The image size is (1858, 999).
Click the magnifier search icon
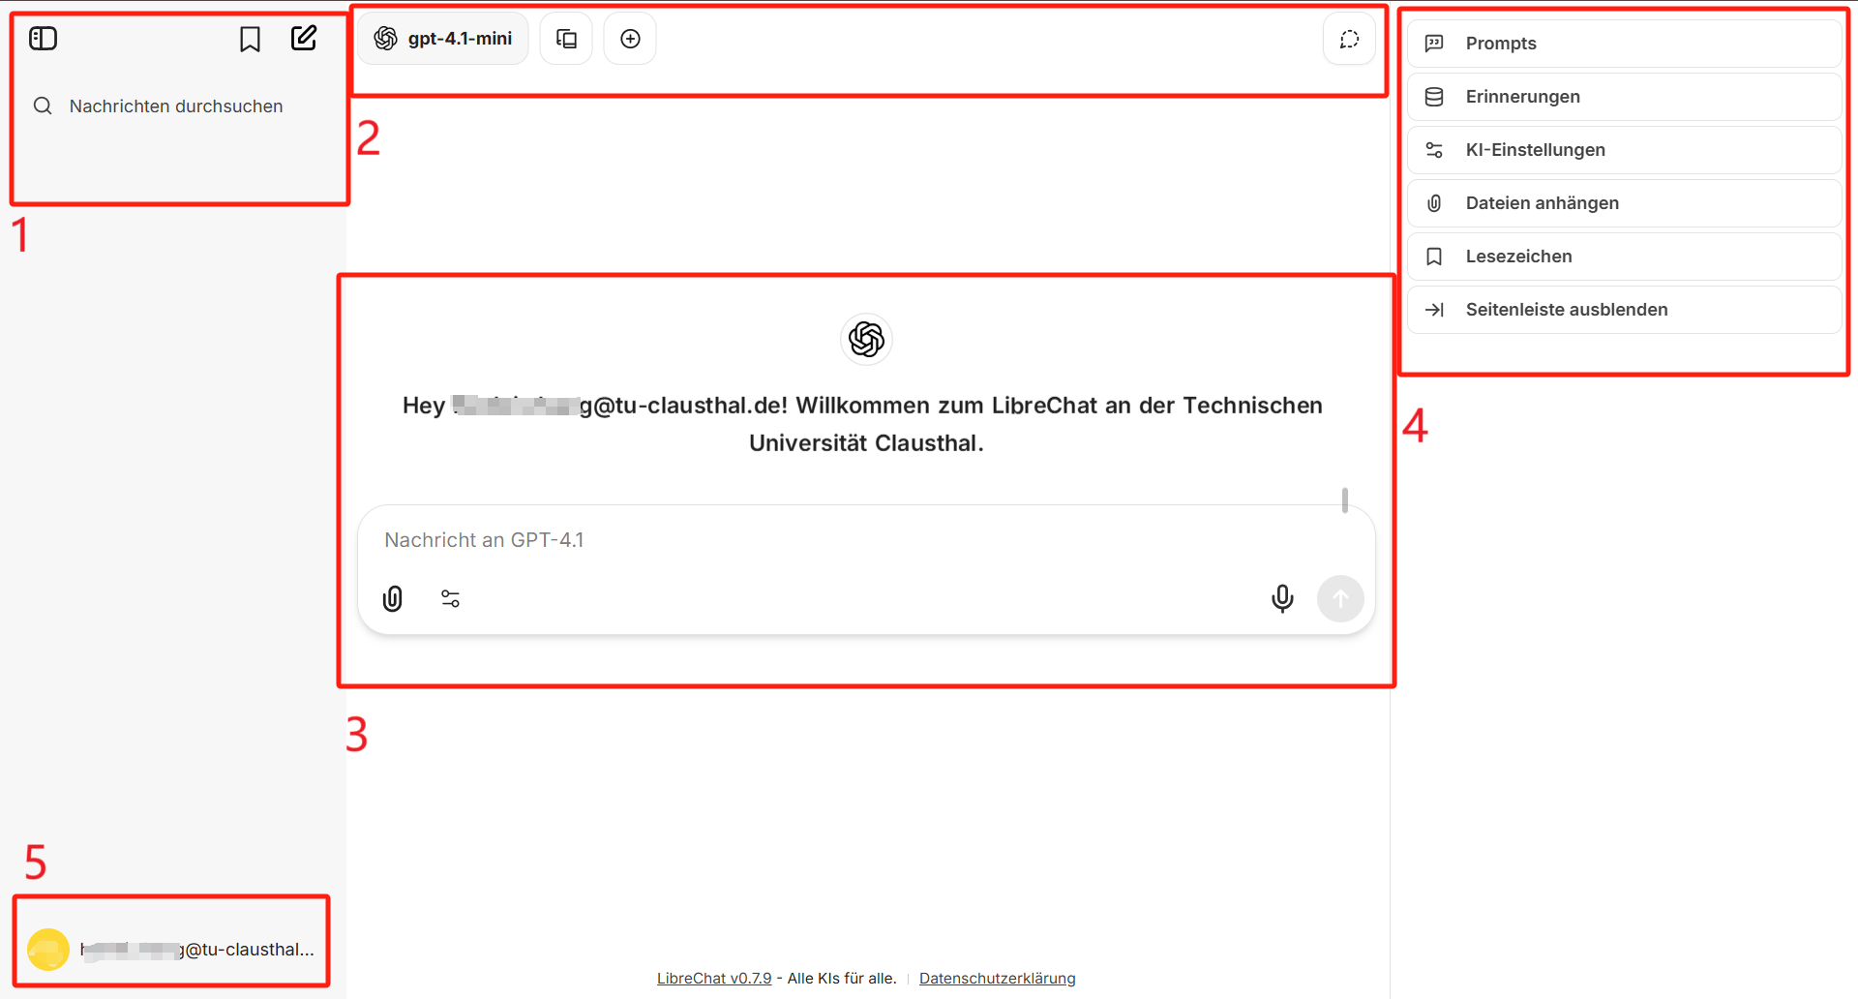(x=43, y=106)
